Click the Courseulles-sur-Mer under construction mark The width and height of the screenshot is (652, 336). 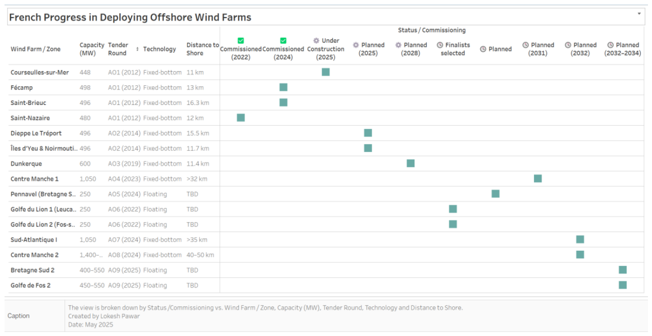coord(326,72)
